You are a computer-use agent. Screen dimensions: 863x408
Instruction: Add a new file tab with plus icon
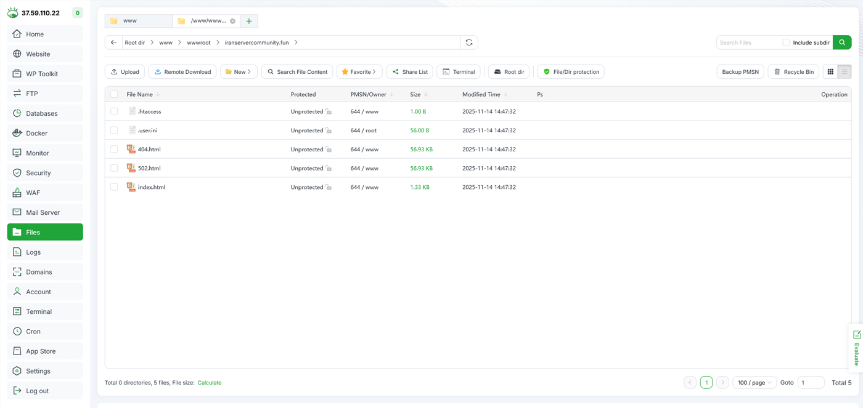(x=249, y=21)
